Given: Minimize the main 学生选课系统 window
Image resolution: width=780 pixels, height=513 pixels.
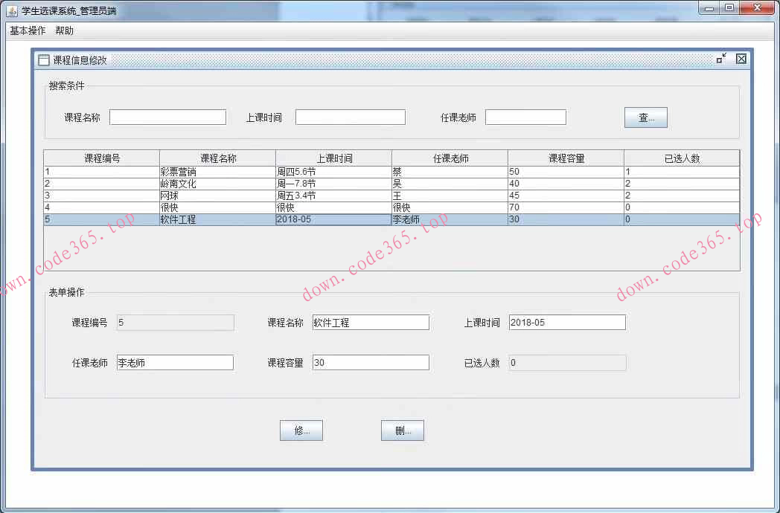Looking at the screenshot, I should [709, 8].
